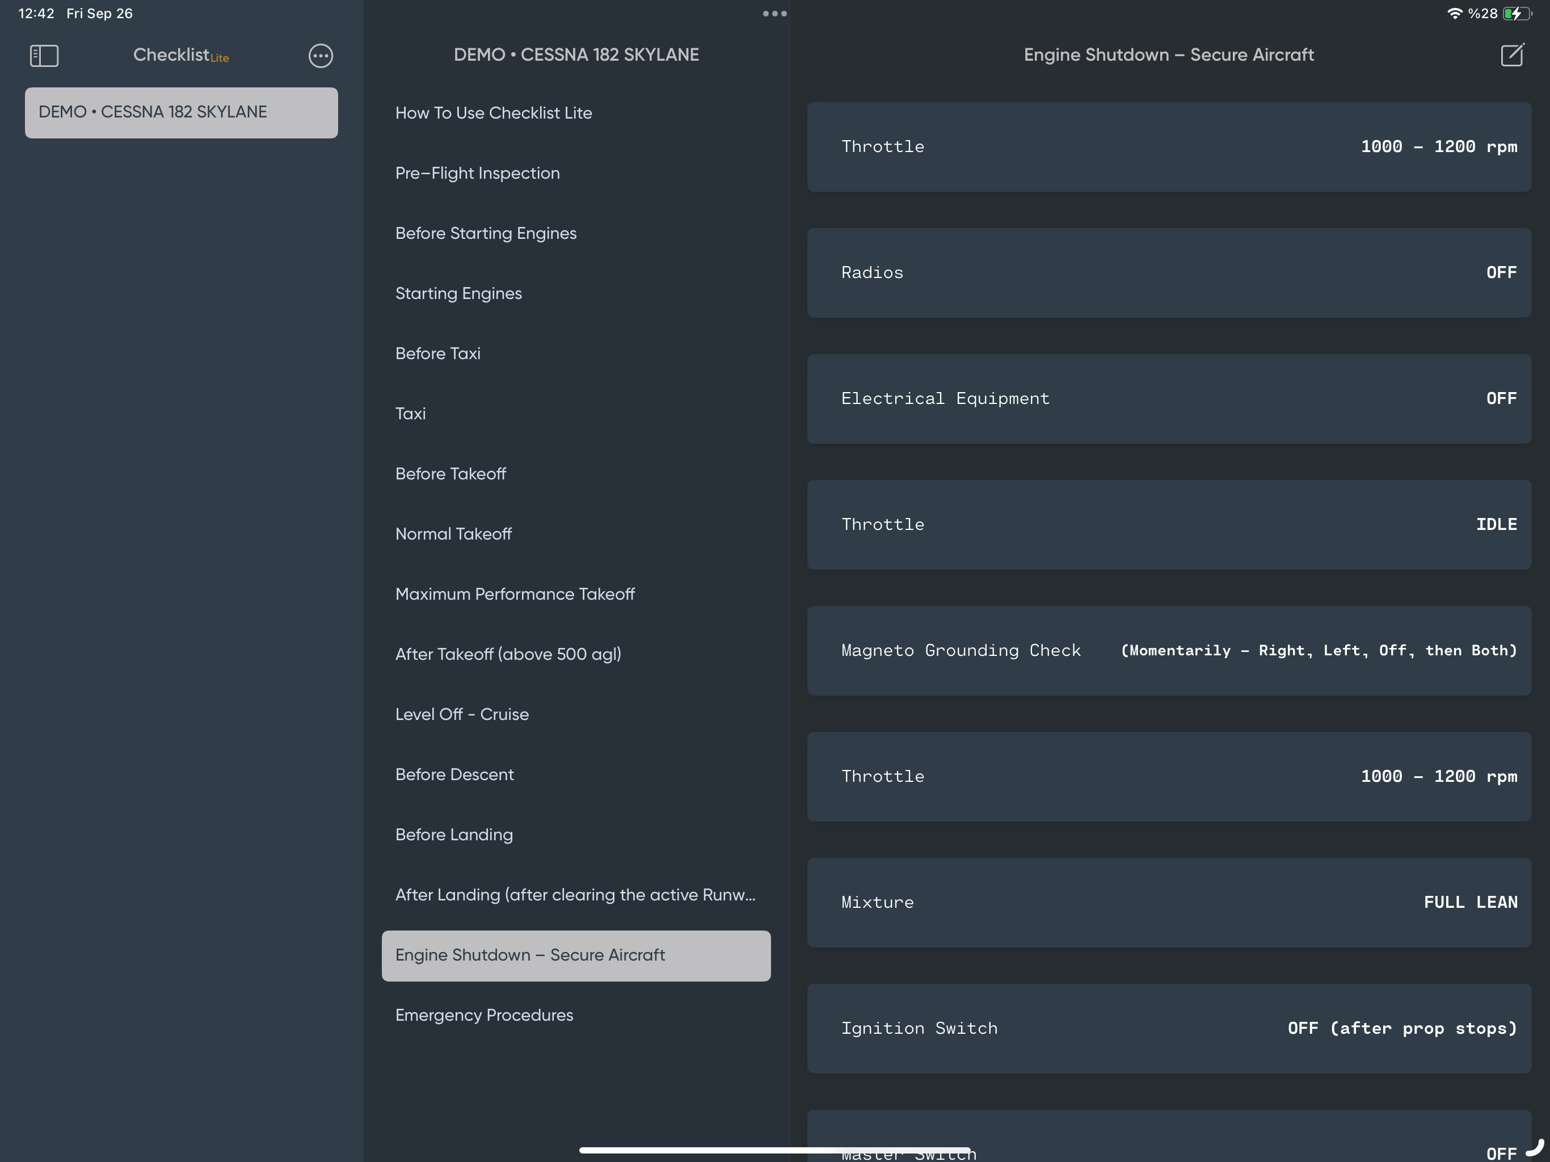Check off Throttle IDLE item
Screen dimensions: 1550x1162
click(x=1169, y=525)
